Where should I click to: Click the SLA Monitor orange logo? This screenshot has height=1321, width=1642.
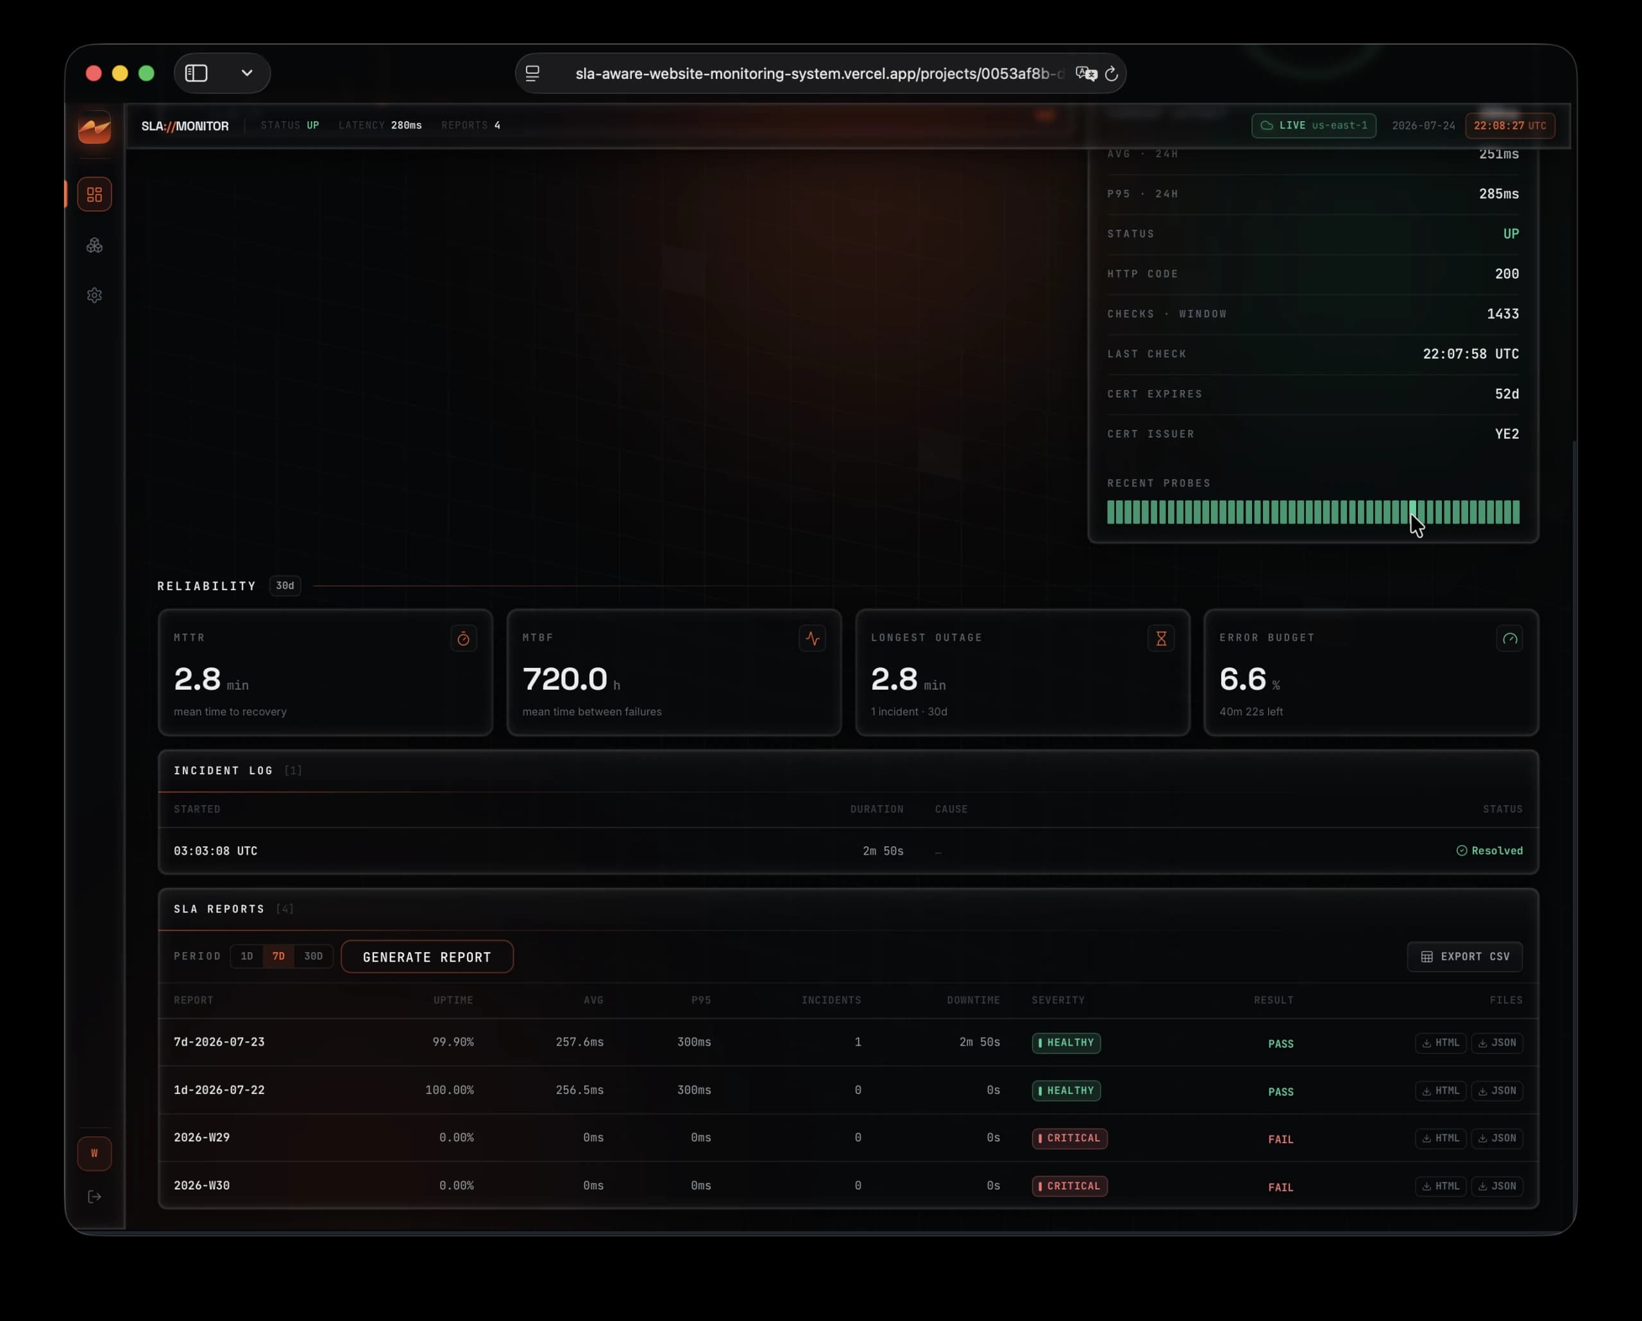(x=94, y=126)
